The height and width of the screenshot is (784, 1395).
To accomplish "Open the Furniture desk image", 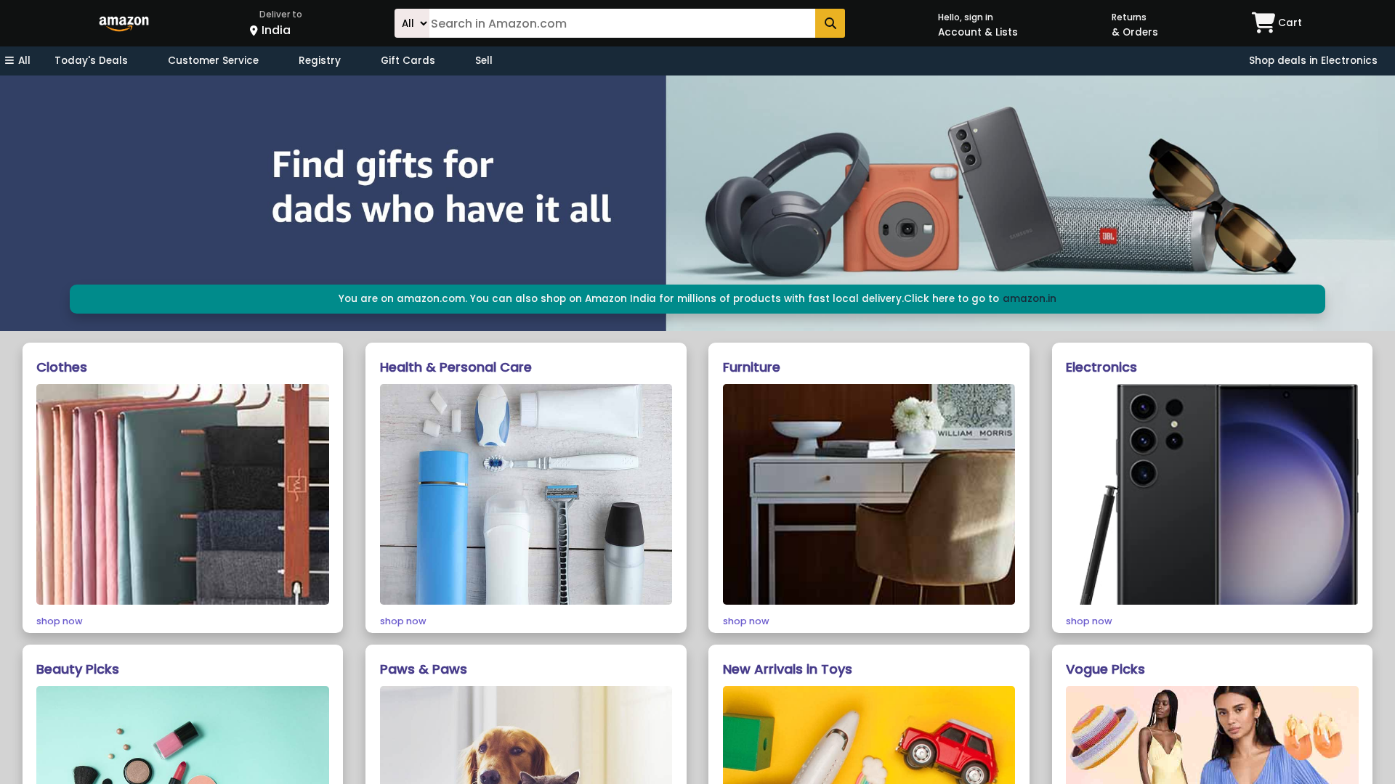I will 869,494.
